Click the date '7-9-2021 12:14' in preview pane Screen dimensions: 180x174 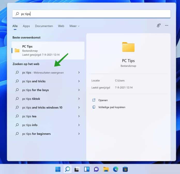(124, 88)
